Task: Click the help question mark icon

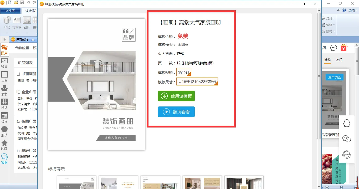Action: 344,11
